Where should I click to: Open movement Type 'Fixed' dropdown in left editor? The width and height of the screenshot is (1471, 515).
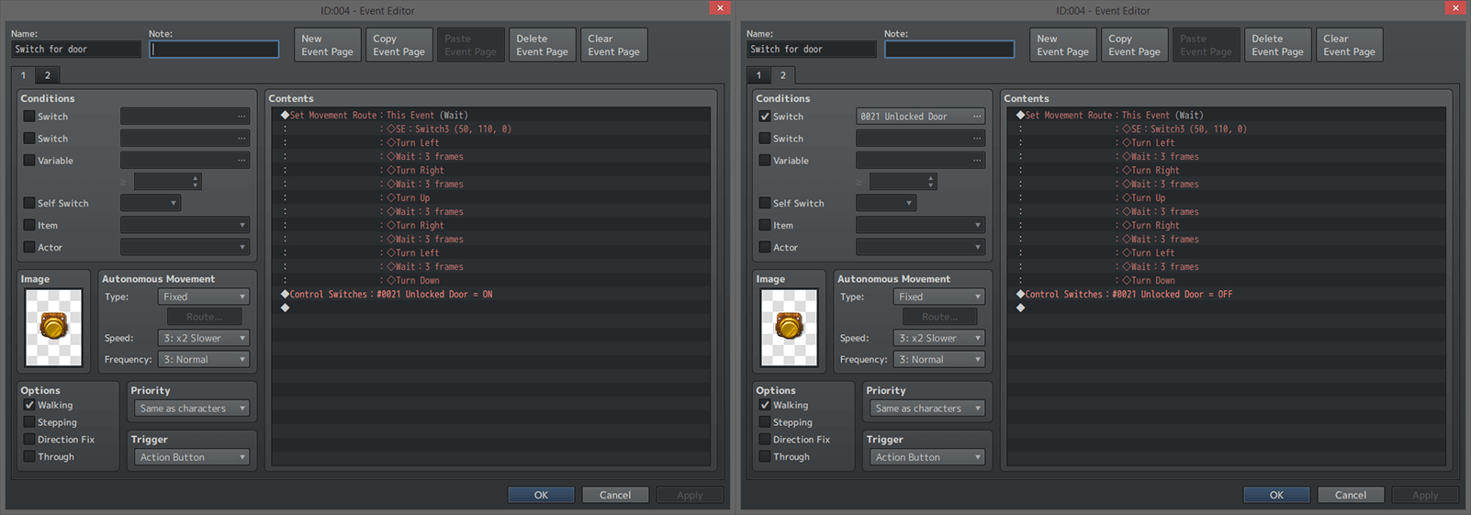(204, 297)
